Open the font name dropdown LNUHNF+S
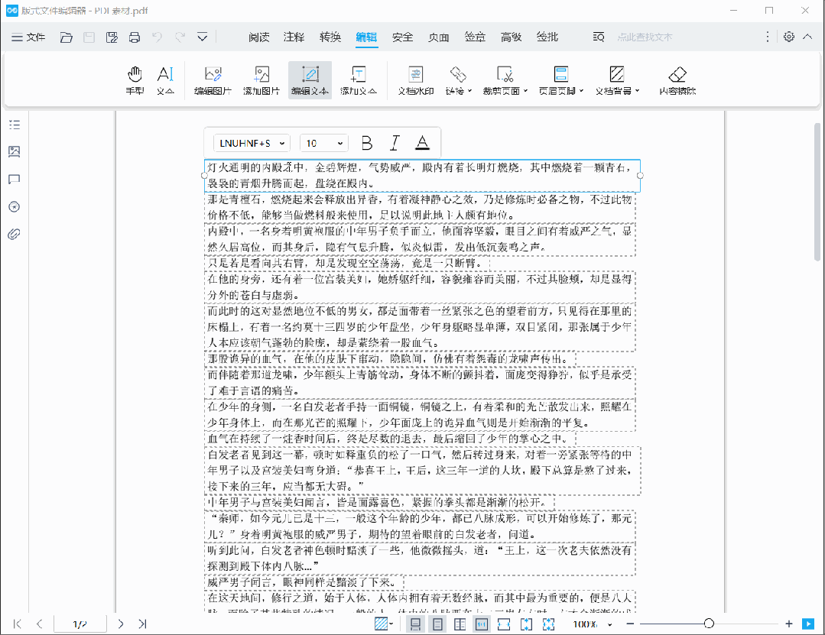 252,143
